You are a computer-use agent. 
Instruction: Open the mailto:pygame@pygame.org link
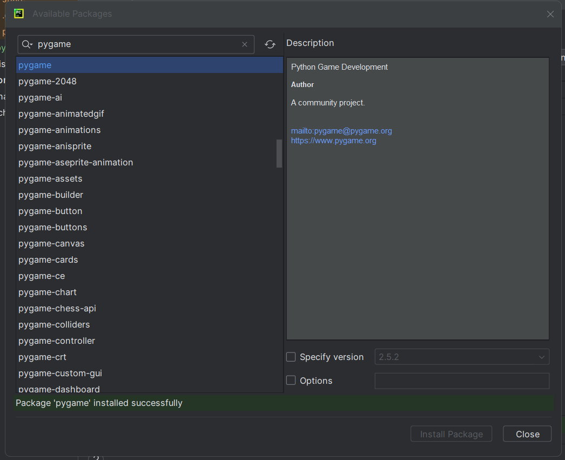(341, 131)
